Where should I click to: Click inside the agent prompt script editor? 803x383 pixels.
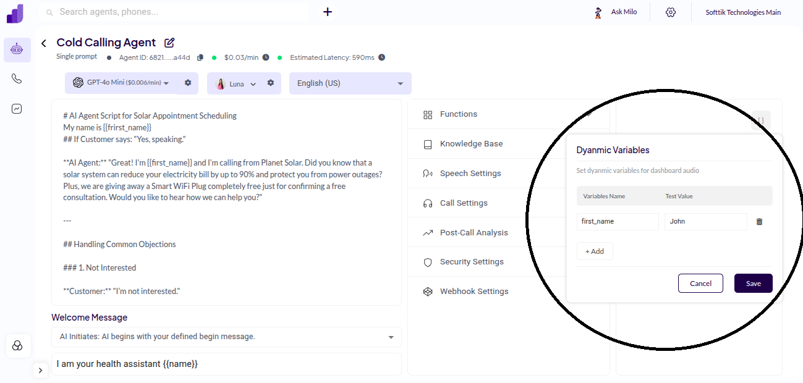click(x=226, y=203)
